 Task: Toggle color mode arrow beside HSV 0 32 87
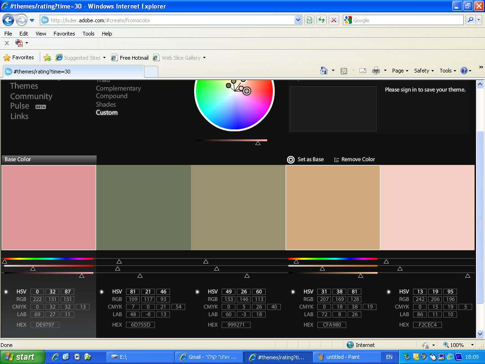click(x=6, y=291)
